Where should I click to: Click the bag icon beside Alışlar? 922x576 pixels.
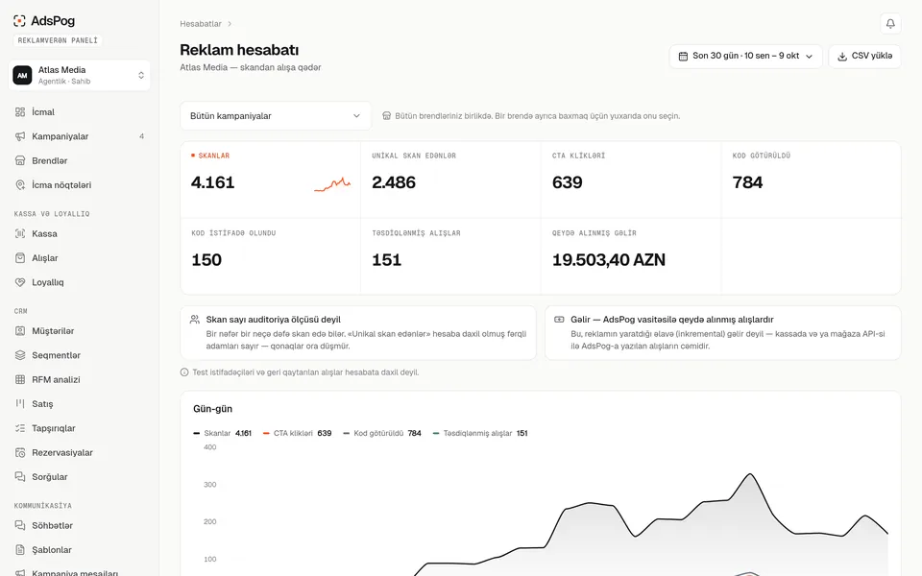tap(20, 258)
